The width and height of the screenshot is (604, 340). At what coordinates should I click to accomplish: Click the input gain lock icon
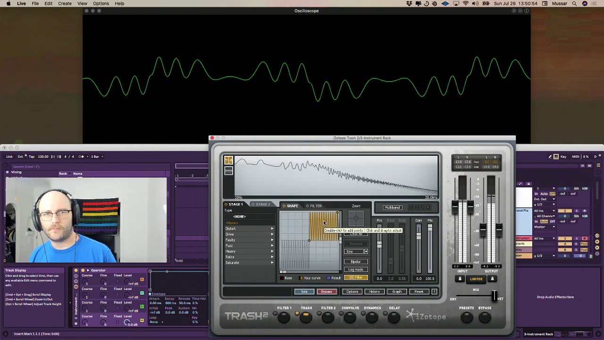click(460, 279)
